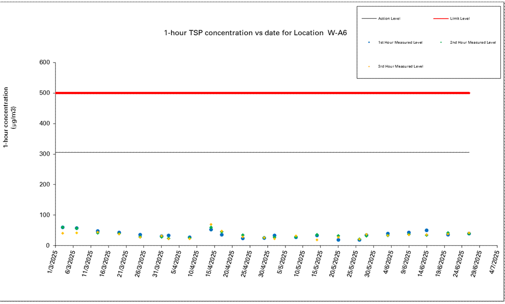Click the blue 1st Hour legend marker
Image resolution: width=505 pixels, height=304 pixels.
369,43
